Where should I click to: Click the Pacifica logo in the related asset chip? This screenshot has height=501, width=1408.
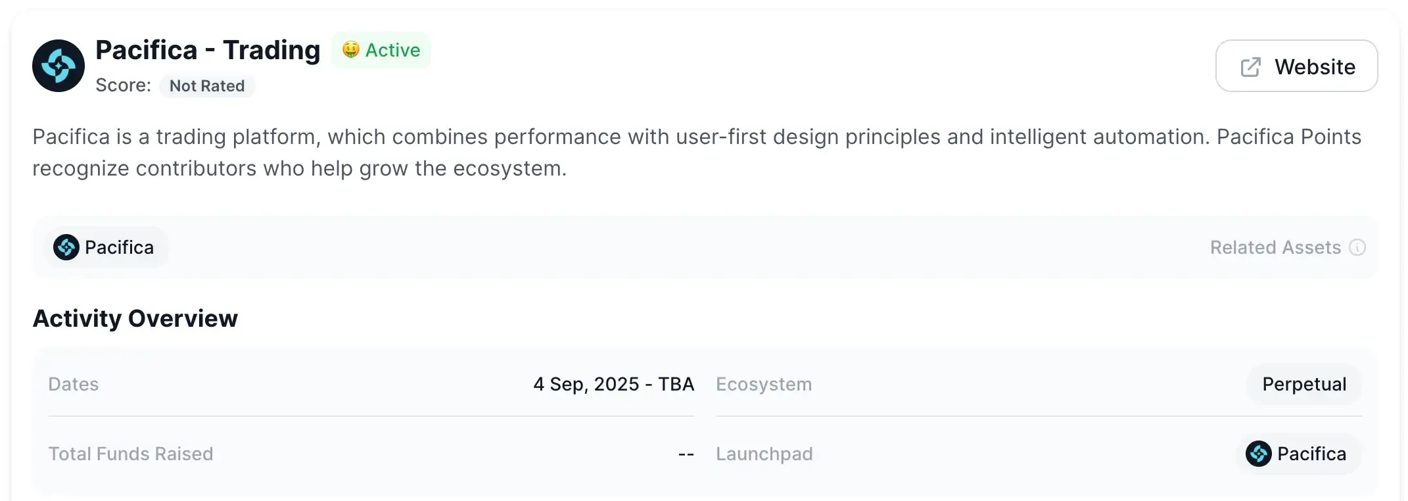coord(66,248)
